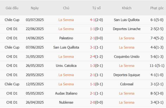Image resolution: width=166 pixels, height=108 pixels.
Task: Open the Cobresal team link
Action: (x=127, y=84)
